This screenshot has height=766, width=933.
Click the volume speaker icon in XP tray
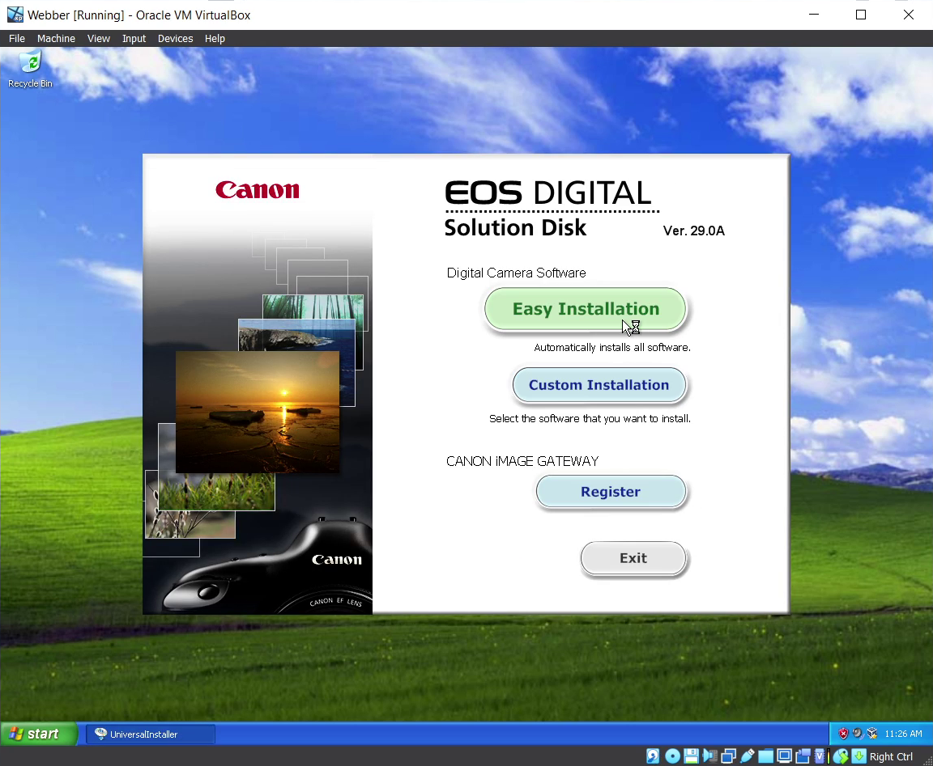point(858,734)
